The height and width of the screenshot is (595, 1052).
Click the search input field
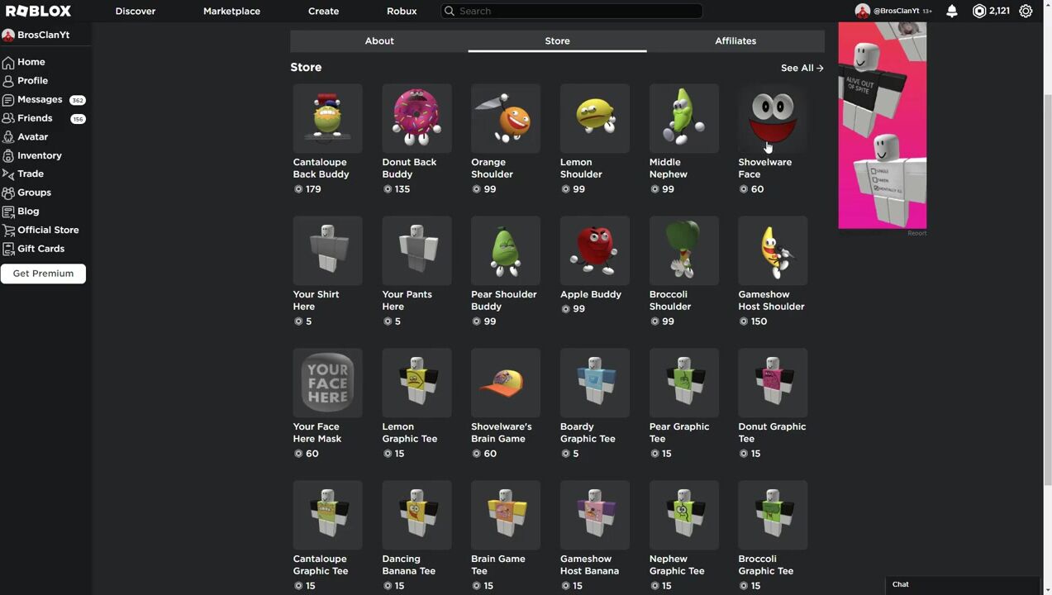pyautogui.click(x=578, y=12)
